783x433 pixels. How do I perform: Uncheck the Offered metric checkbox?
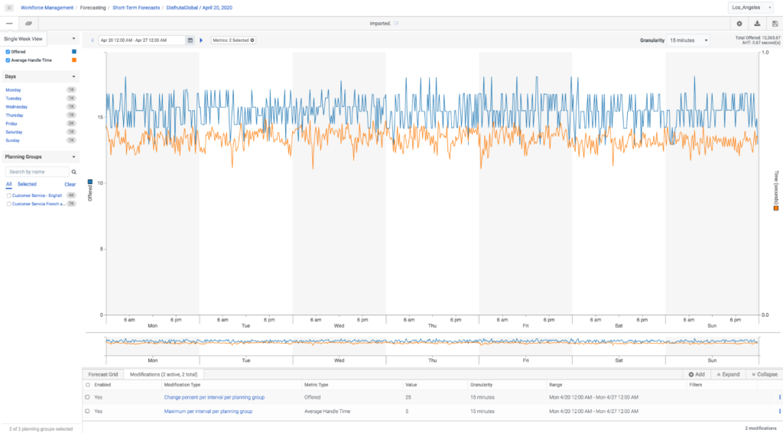click(8, 51)
